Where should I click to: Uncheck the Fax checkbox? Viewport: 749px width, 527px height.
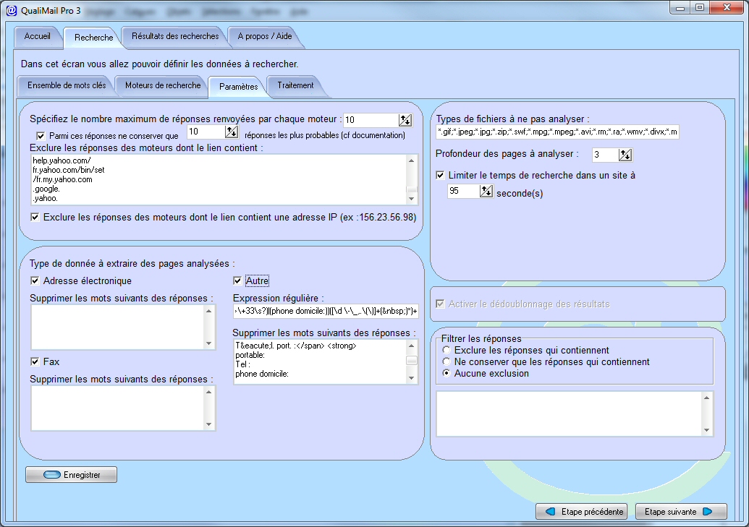coord(35,361)
